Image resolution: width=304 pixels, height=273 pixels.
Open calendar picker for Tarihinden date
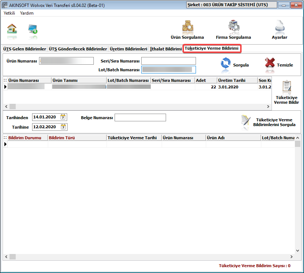[x=63, y=117]
